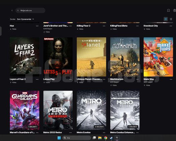The width and height of the screenshot is (176, 141).
Task: Select the Lifeless Planet cover thumbnail
Action: (92, 57)
